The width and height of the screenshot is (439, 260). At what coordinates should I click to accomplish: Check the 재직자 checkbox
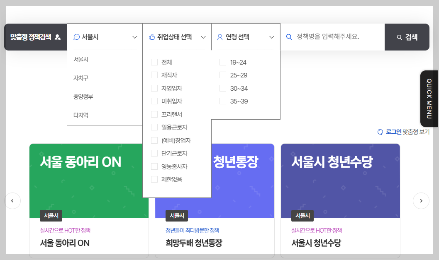tap(154, 75)
